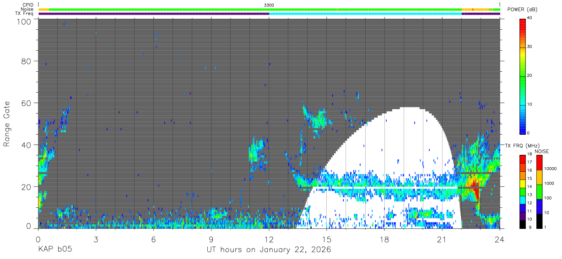Click the 100 tick on Range Gate axis
The height and width of the screenshot is (259, 562).
pos(25,21)
